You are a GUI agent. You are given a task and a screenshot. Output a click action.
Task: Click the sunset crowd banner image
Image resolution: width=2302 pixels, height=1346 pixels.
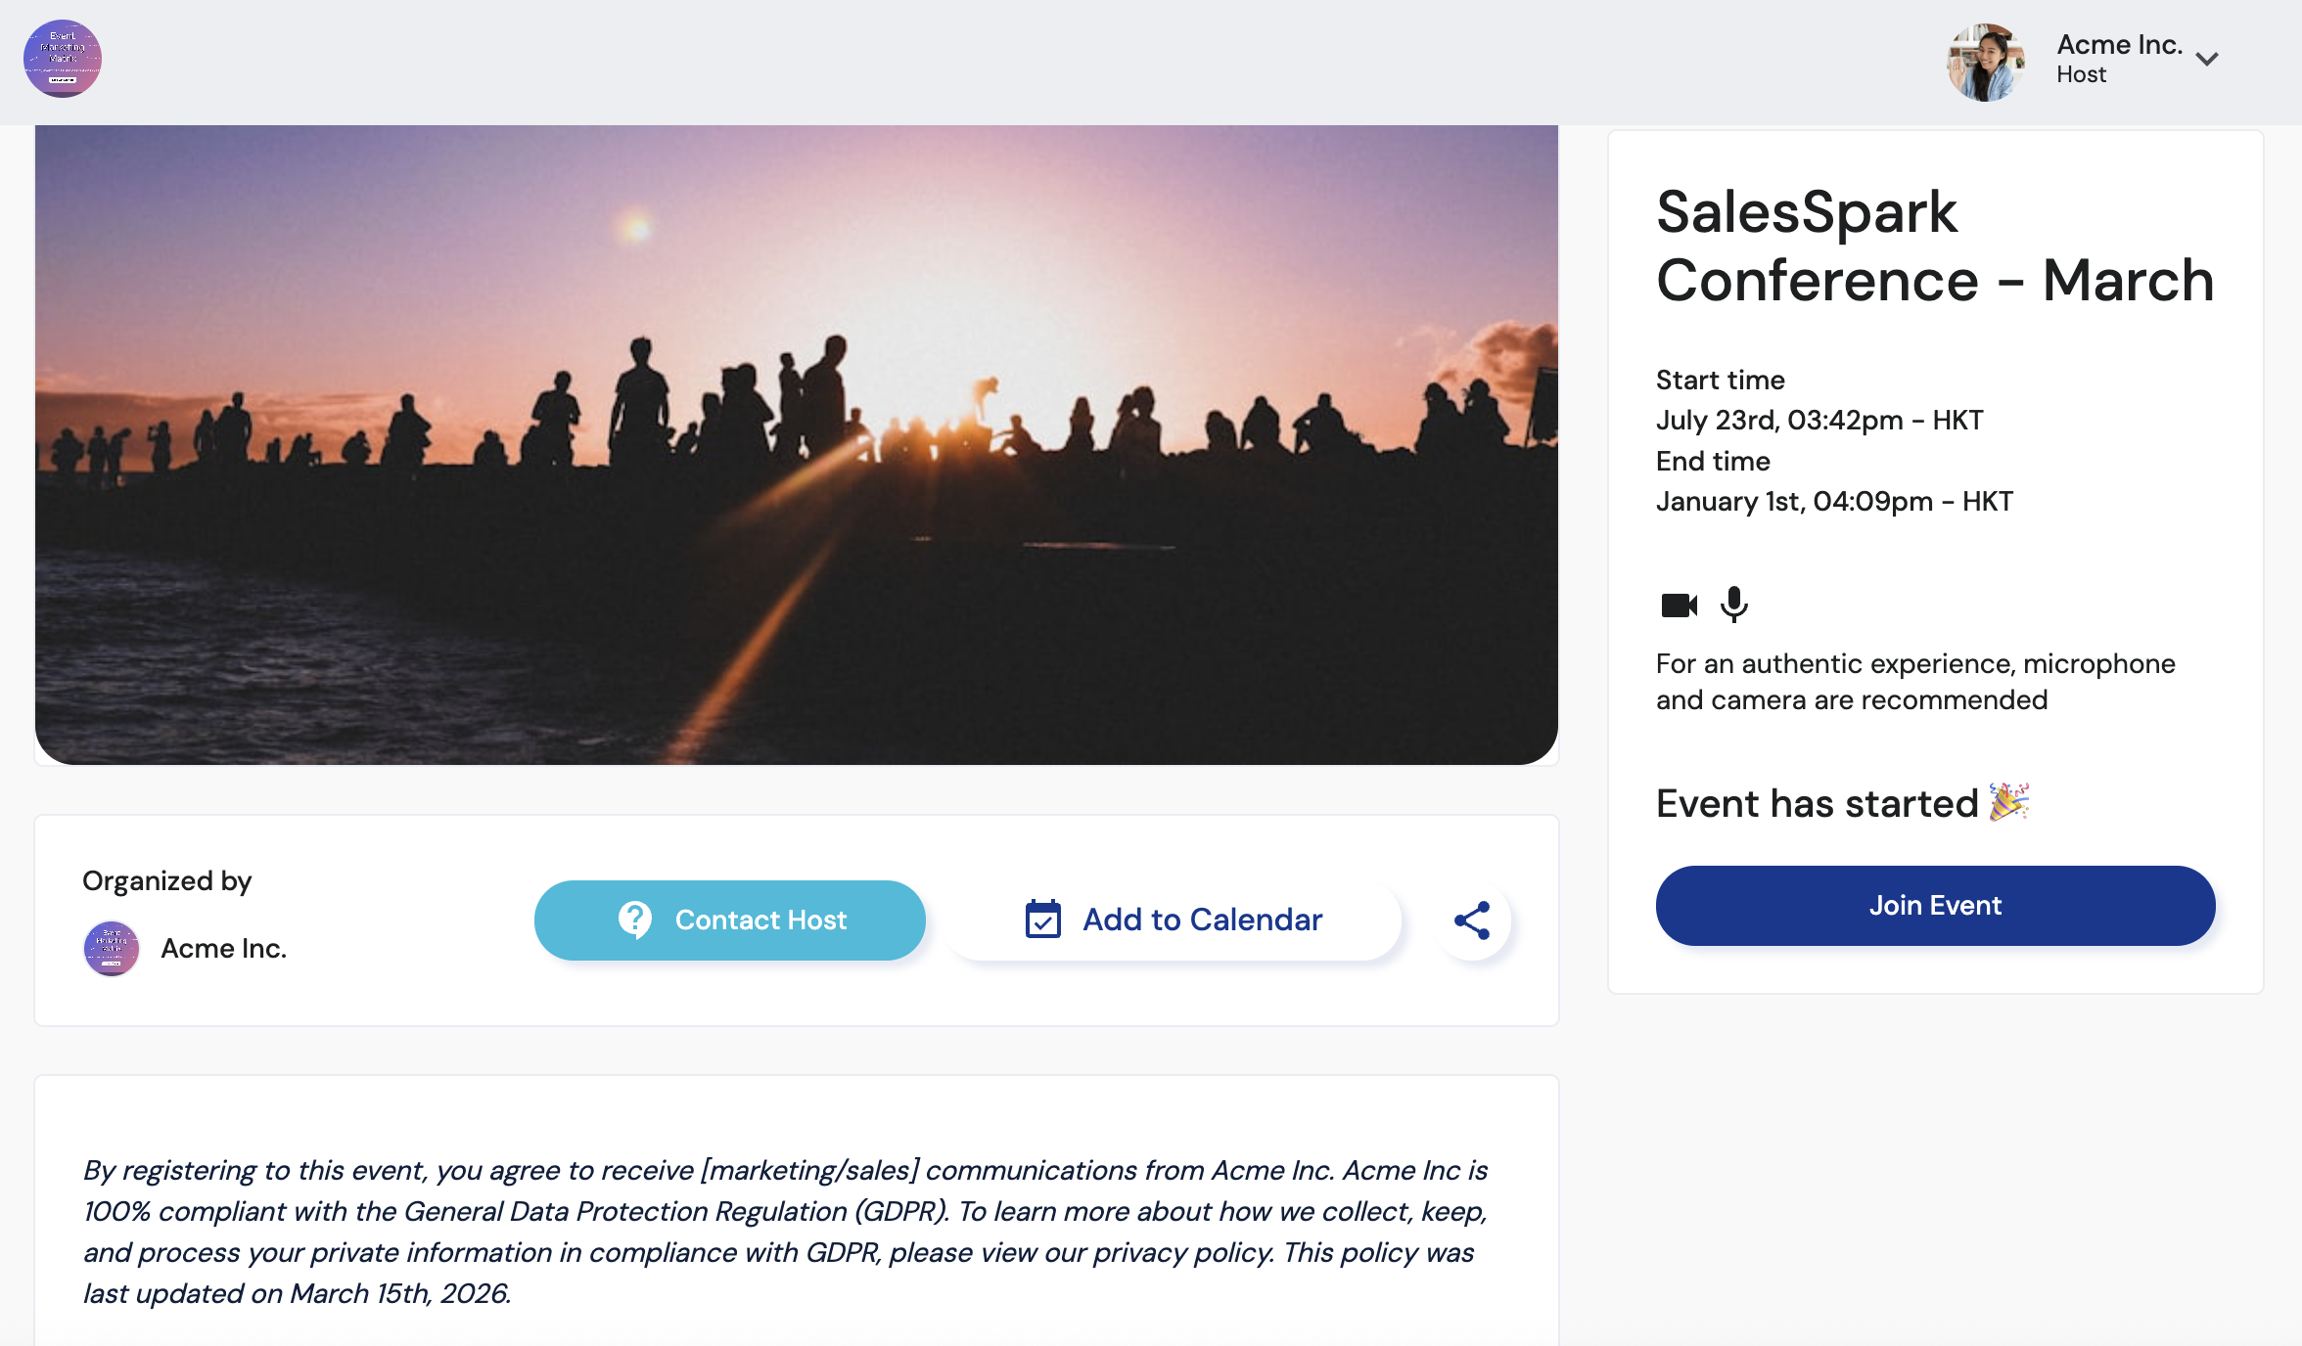coord(797,445)
